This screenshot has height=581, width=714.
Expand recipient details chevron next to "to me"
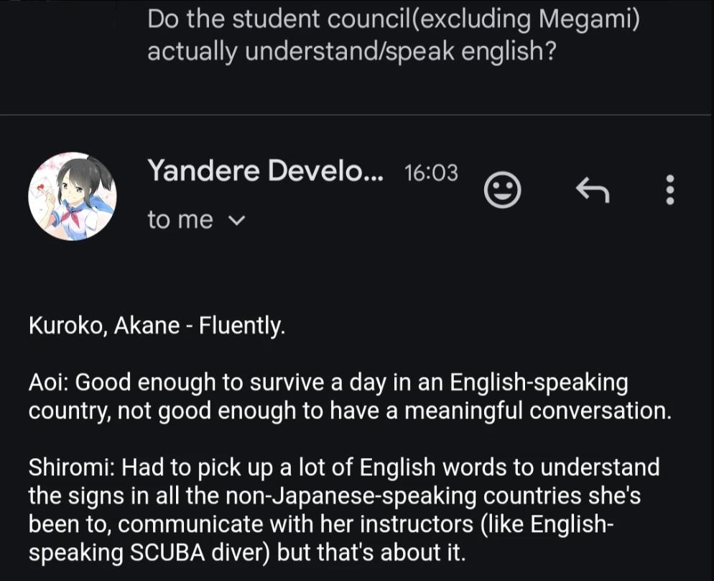[x=236, y=221]
